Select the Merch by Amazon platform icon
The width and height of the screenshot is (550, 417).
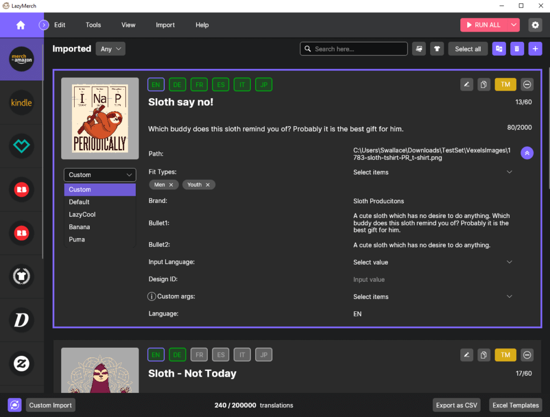pos(22,60)
